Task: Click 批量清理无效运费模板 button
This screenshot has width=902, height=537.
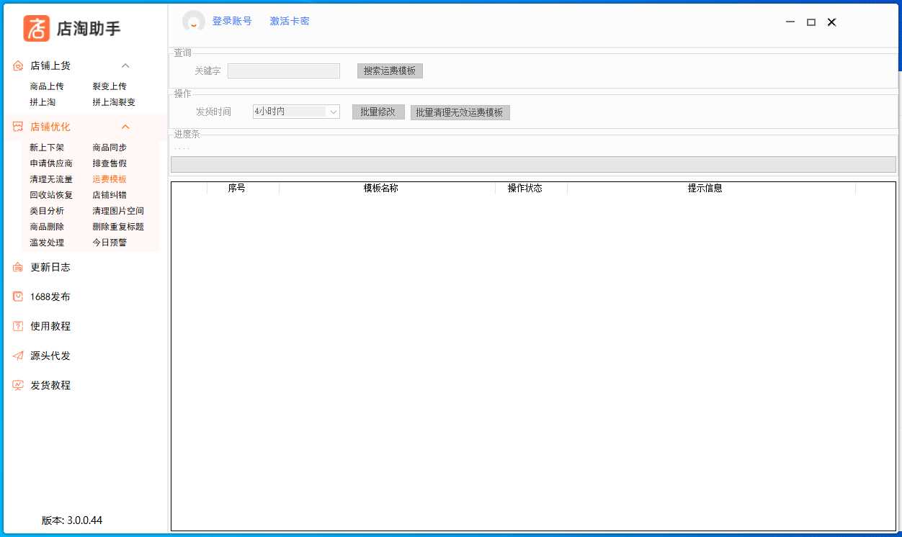Action: pyautogui.click(x=460, y=112)
